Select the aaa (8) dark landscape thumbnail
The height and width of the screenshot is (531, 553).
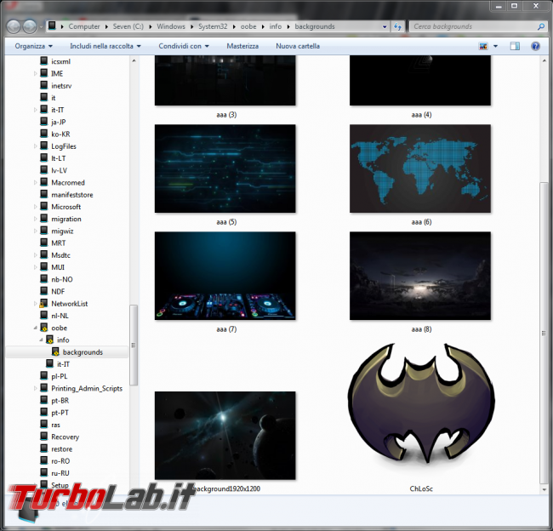[x=420, y=276]
